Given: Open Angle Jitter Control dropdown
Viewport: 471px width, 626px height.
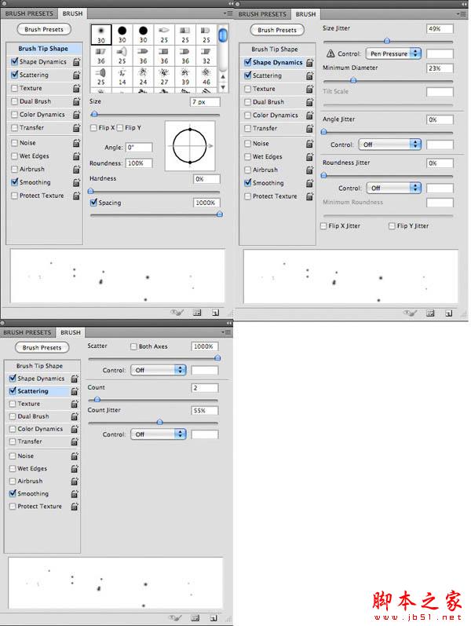Looking at the screenshot, I should (x=390, y=145).
